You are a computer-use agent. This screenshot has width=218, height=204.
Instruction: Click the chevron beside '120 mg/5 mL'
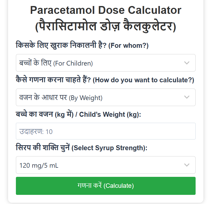pos(186,165)
